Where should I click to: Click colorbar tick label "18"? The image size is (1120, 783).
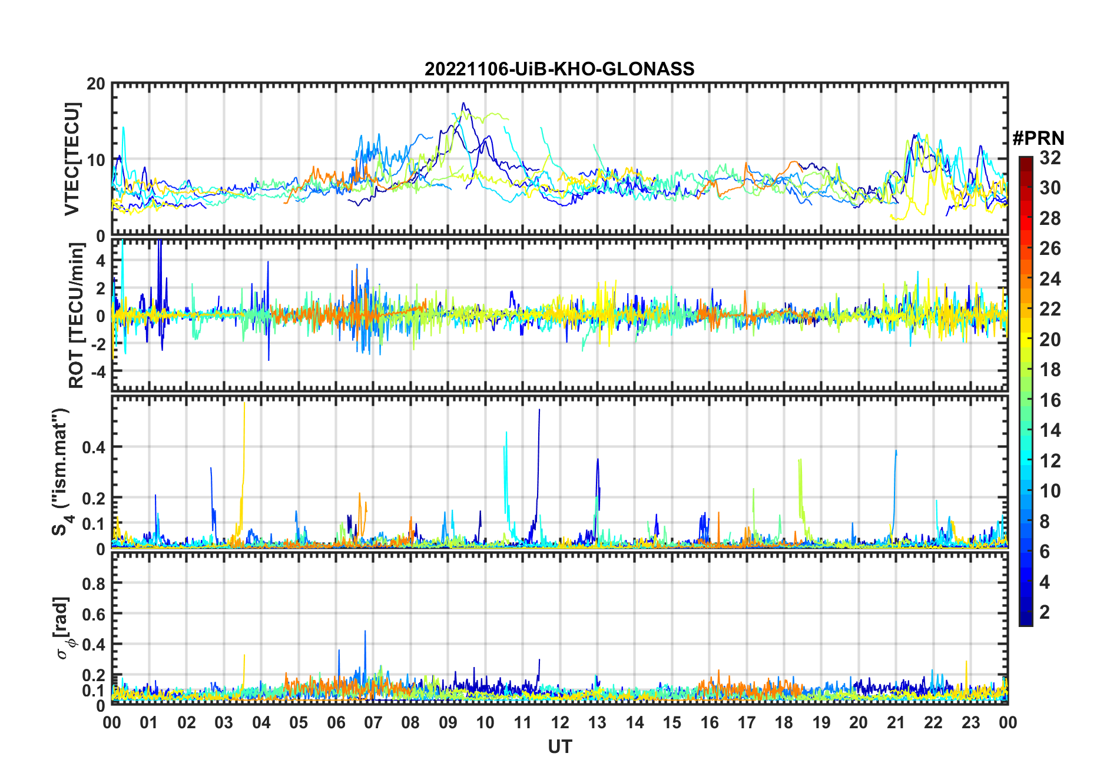[1050, 370]
